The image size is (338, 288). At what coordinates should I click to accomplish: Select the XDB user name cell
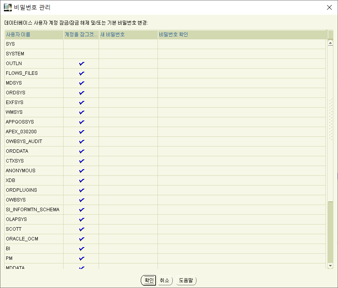coord(34,180)
